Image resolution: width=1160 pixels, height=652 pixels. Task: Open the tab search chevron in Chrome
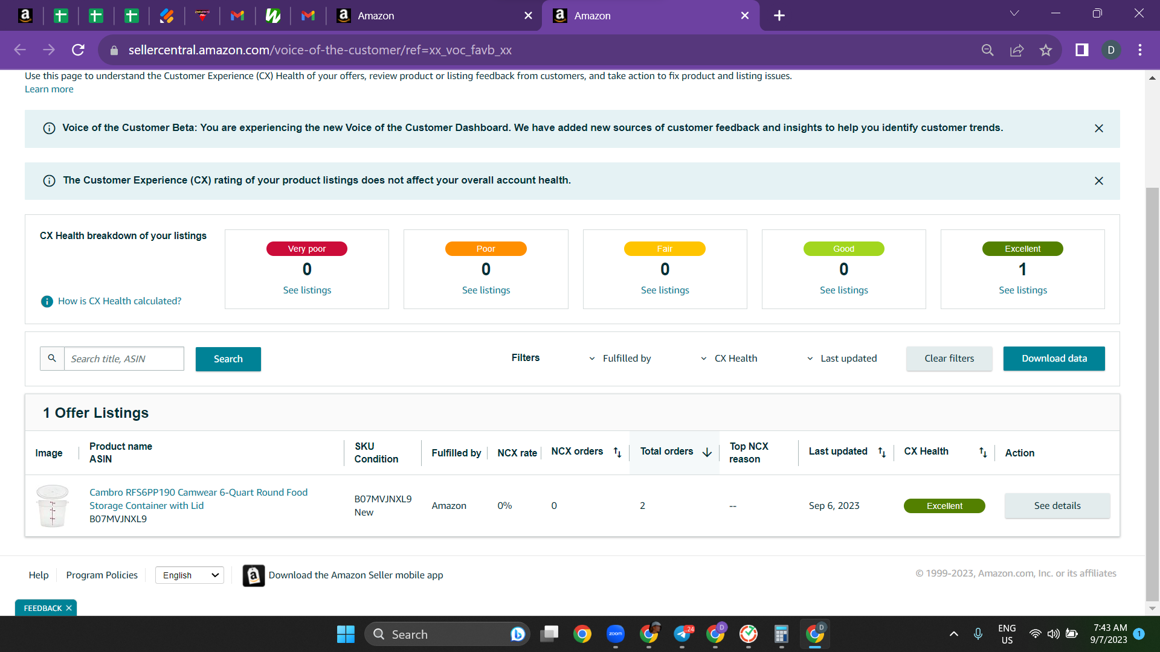1014,13
